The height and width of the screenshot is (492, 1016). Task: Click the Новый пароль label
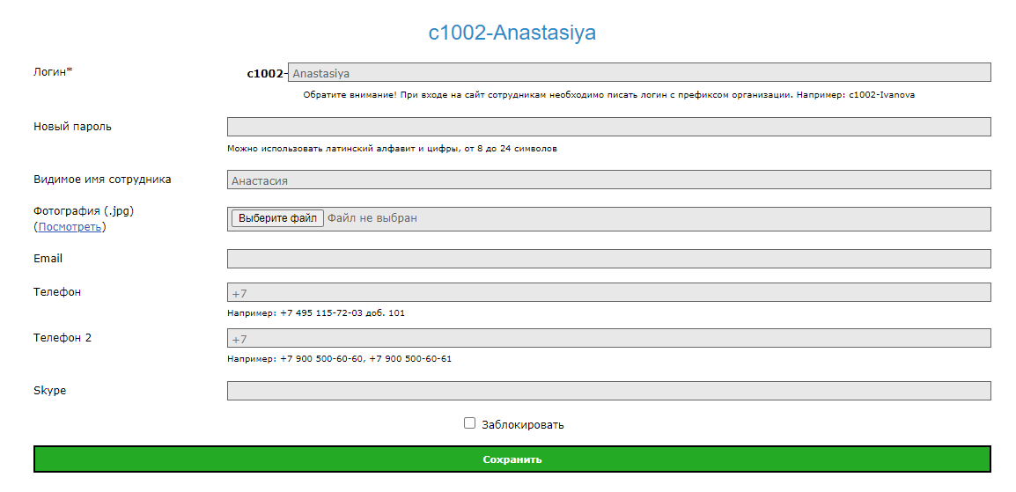pyautogui.click(x=72, y=127)
